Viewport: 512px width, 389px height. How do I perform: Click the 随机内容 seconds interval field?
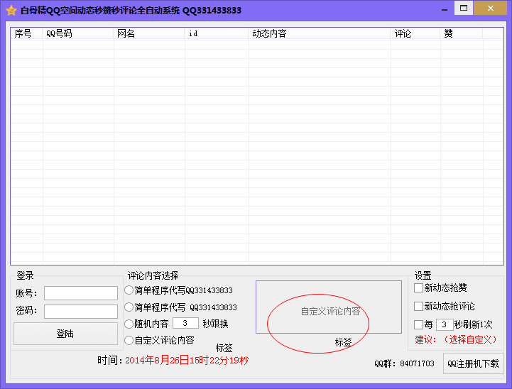pos(185,323)
